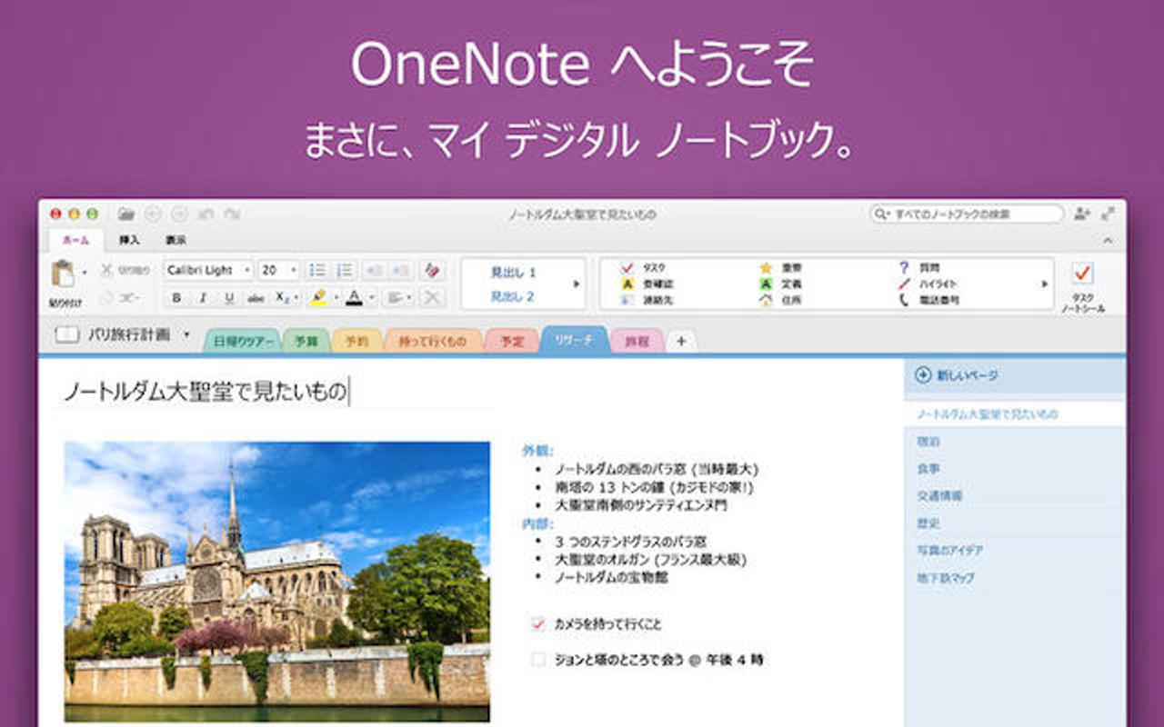Screen dimensions: 1164x727
Task: Delete with the X icon in ribbon
Action: [x=432, y=297]
